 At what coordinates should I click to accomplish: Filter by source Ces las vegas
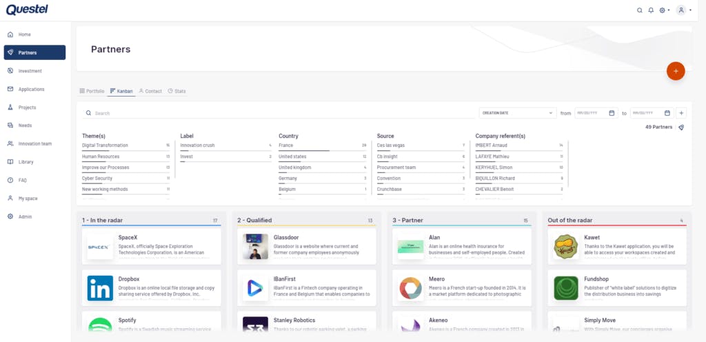pos(421,145)
